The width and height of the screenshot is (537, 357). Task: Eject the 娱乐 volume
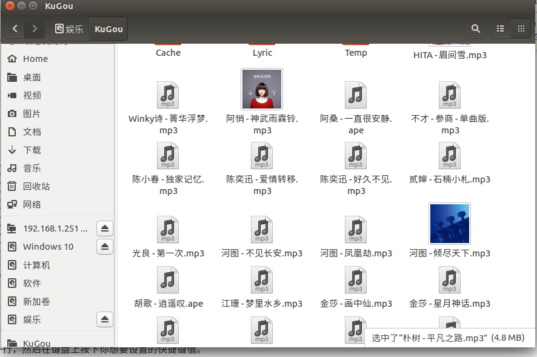(105, 319)
